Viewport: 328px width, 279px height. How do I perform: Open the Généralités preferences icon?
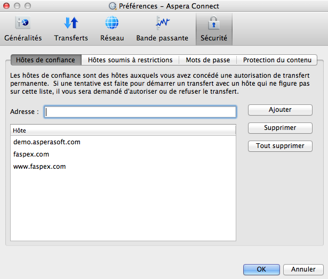(23, 22)
